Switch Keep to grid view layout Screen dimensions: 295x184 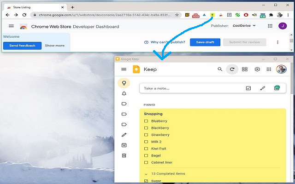pyautogui.click(x=245, y=69)
